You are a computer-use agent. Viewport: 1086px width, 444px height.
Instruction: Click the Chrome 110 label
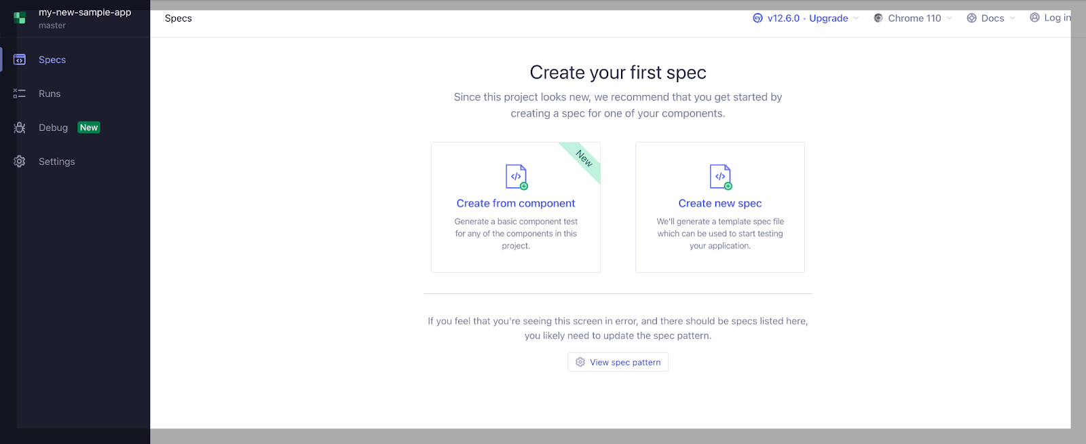(914, 18)
